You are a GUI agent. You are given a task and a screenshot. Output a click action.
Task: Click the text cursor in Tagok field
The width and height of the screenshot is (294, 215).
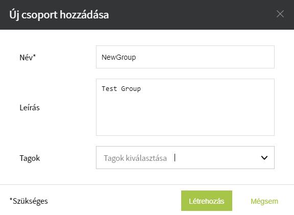(175, 158)
